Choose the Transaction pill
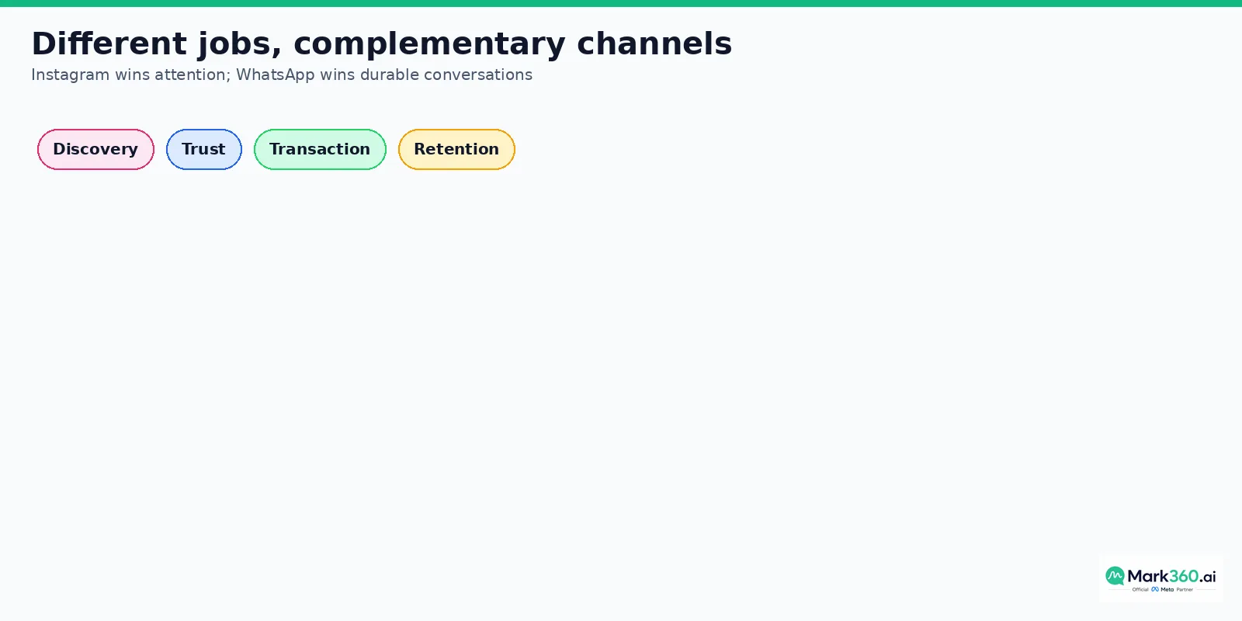This screenshot has height=621, width=1242. [x=320, y=149]
